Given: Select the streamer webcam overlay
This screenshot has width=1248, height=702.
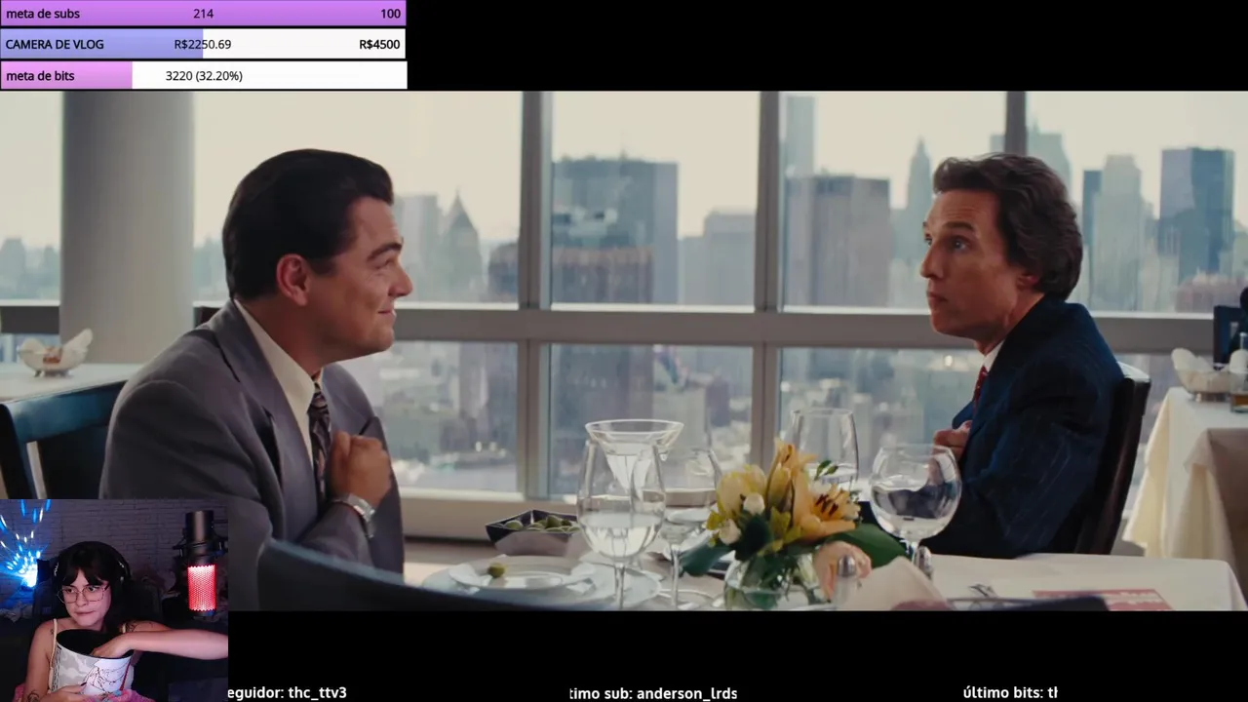Looking at the screenshot, I should click(114, 601).
